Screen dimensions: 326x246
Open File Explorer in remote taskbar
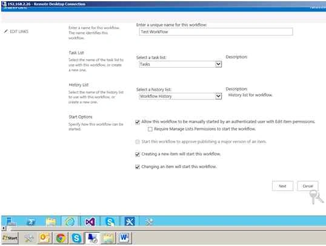51,222
